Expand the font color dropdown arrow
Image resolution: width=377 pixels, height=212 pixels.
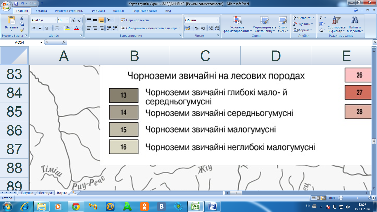(x=81, y=28)
